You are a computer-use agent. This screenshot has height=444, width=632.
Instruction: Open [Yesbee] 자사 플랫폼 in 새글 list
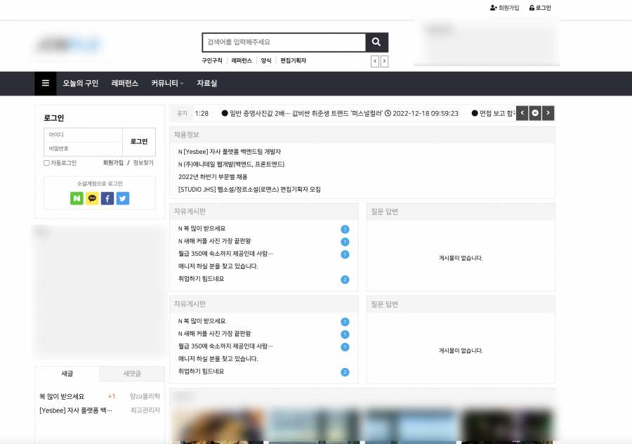pyautogui.click(x=76, y=410)
